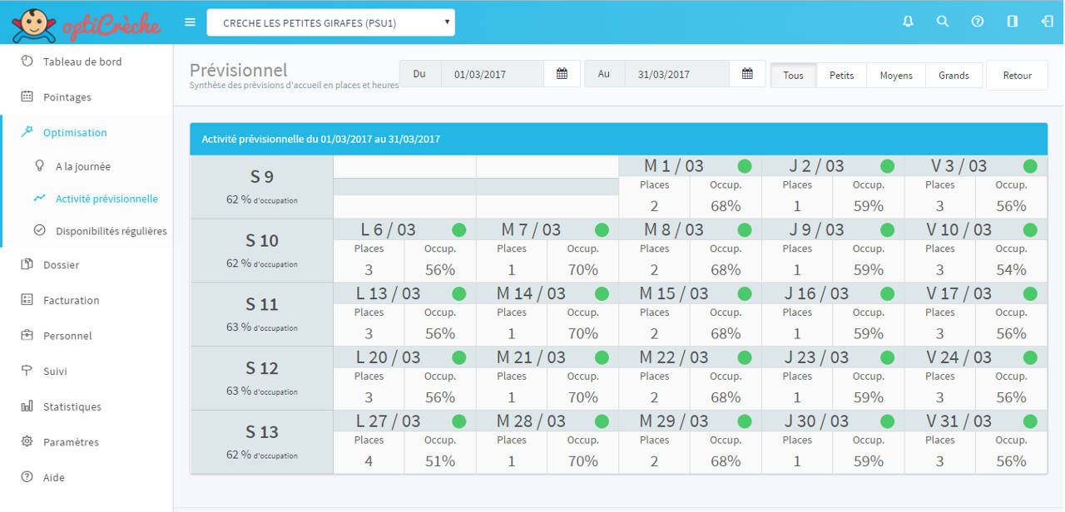Open the Suivi section

(55, 372)
